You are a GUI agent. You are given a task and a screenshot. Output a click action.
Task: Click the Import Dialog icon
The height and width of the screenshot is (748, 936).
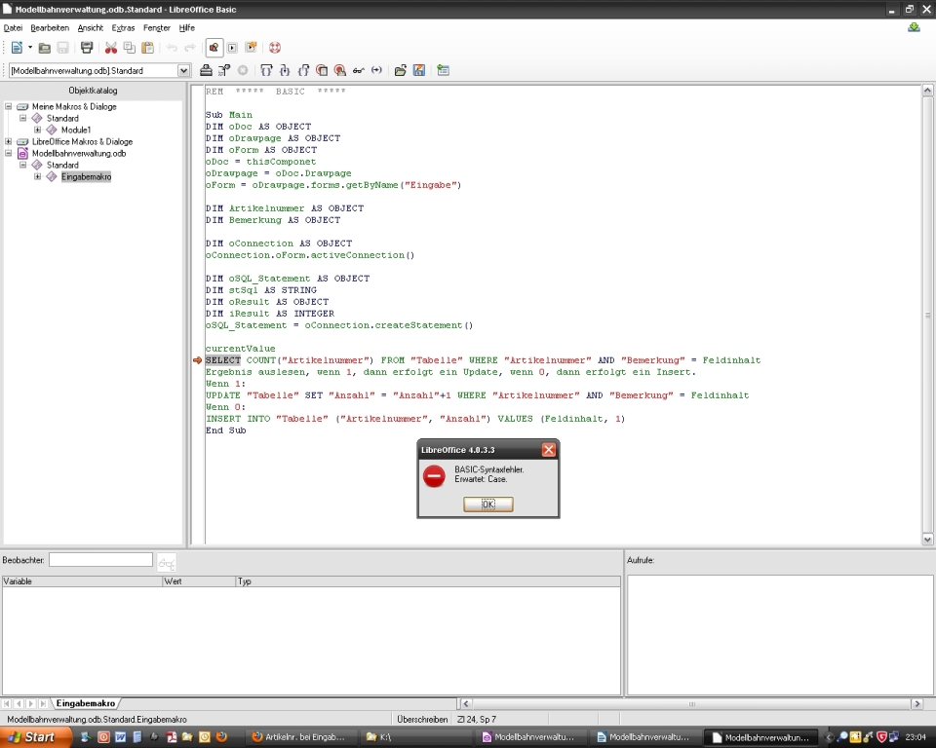click(x=443, y=70)
